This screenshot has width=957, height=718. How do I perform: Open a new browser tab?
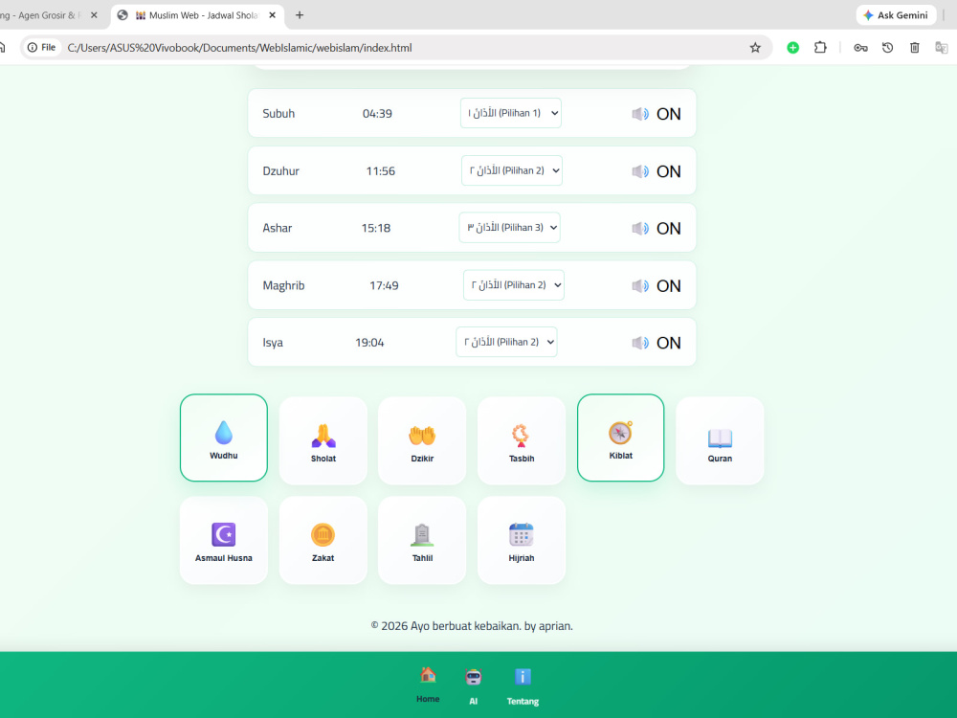[x=299, y=15]
